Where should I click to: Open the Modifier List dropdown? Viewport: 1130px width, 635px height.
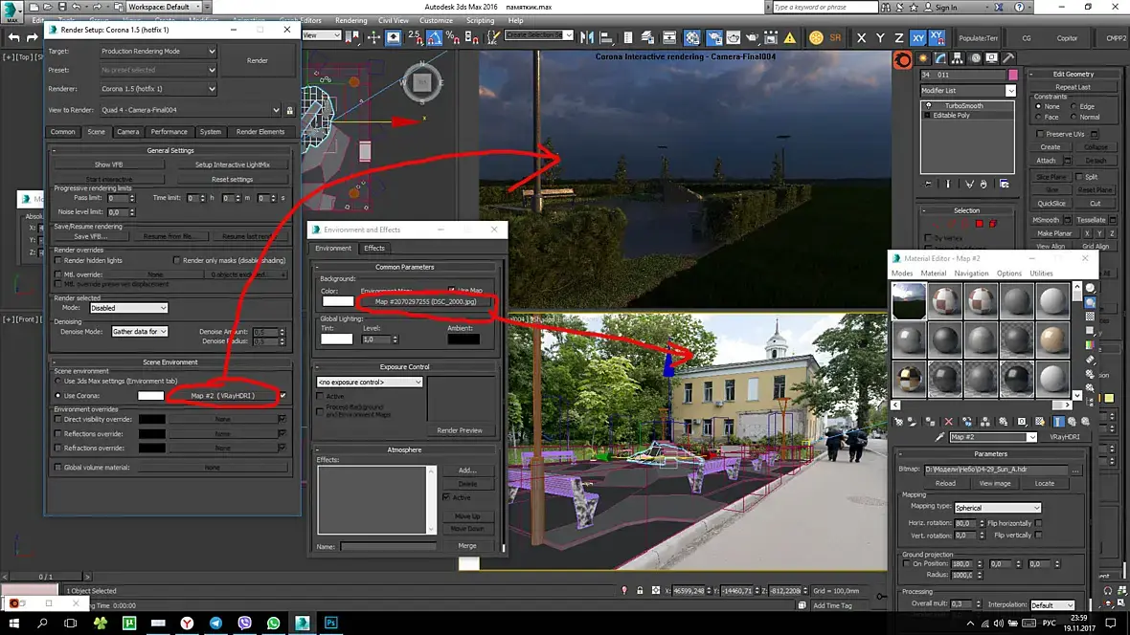968,91
